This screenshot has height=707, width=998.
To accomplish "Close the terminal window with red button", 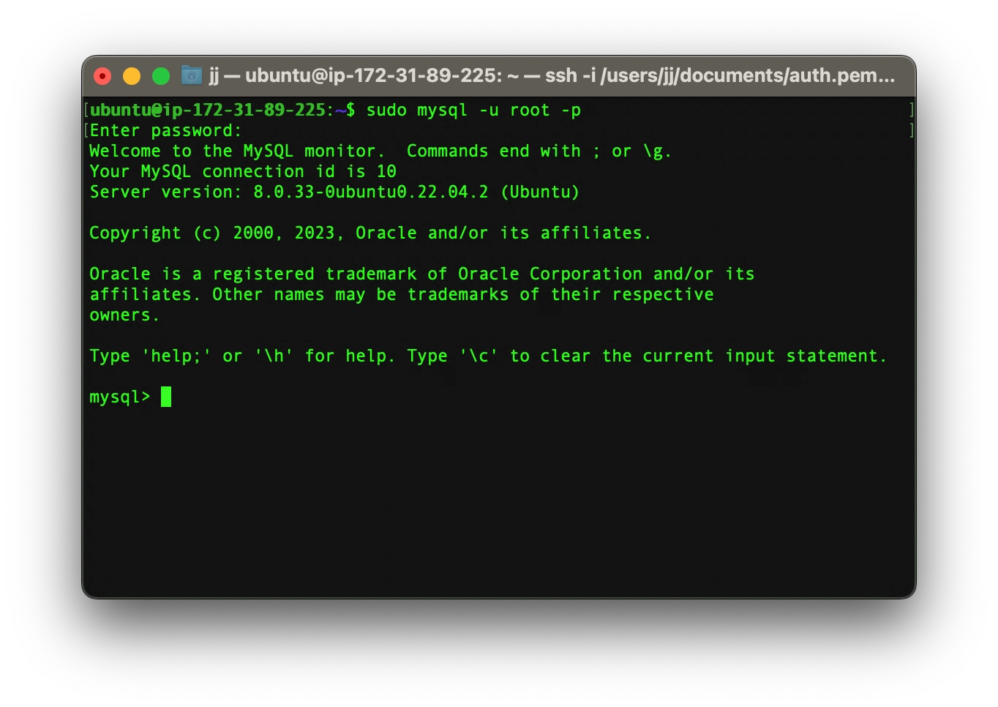I will tap(103, 75).
